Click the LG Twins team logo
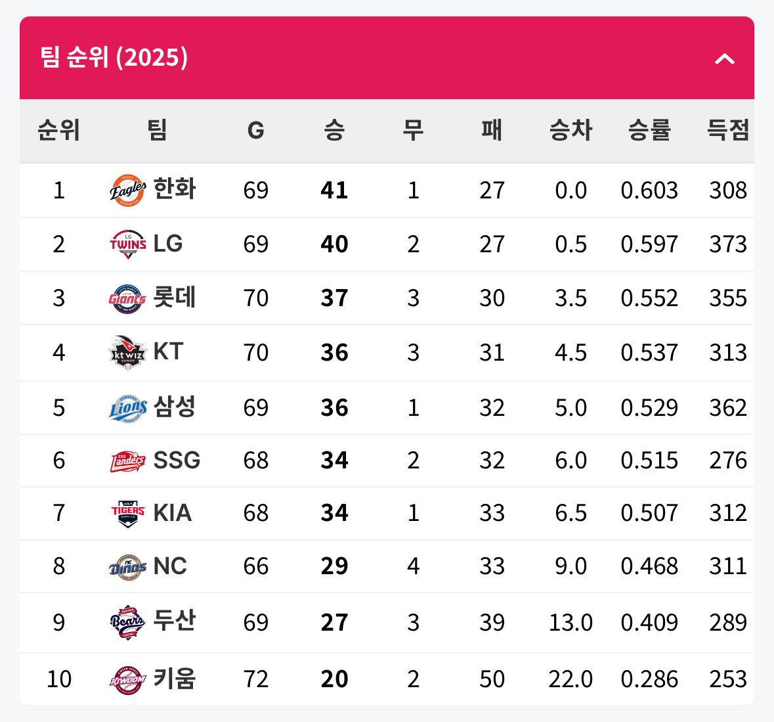 pyautogui.click(x=127, y=244)
